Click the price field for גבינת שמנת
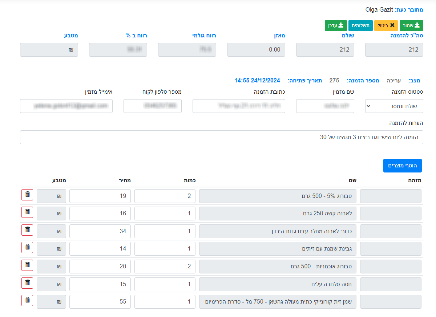The width and height of the screenshot is (436, 317). [100, 249]
